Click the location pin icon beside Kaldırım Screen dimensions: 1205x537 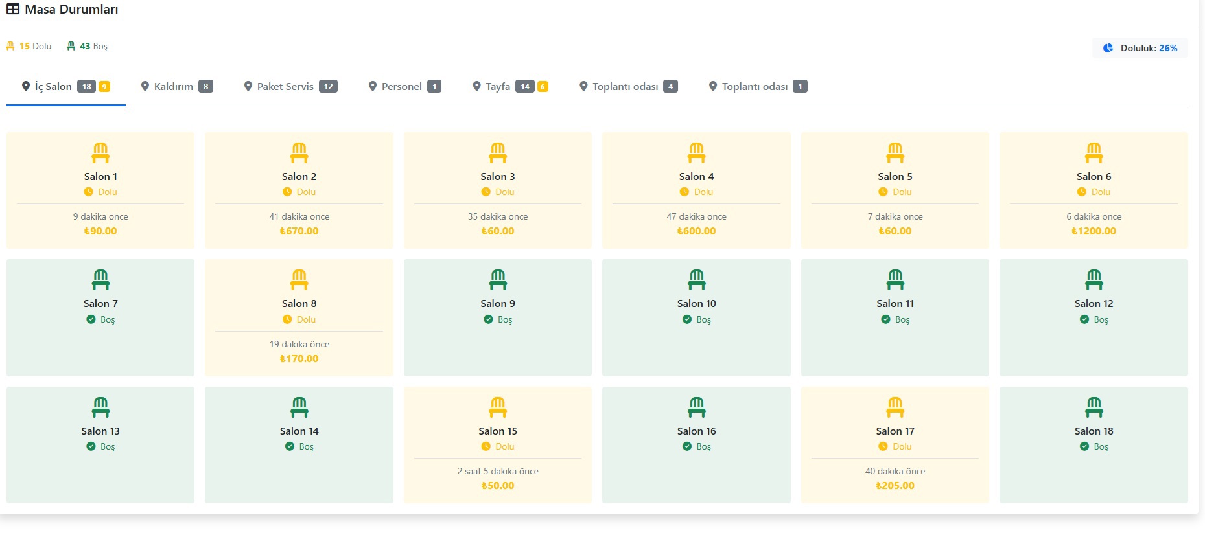point(145,86)
